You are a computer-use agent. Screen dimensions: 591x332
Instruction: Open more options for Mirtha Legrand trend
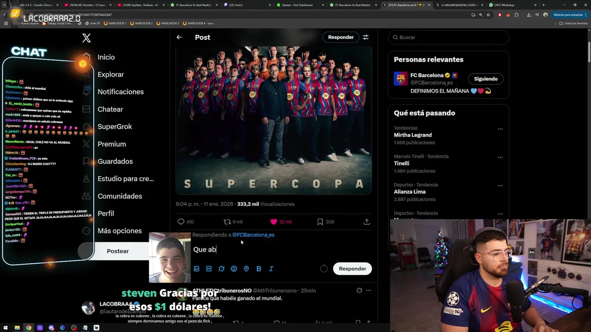500,129
